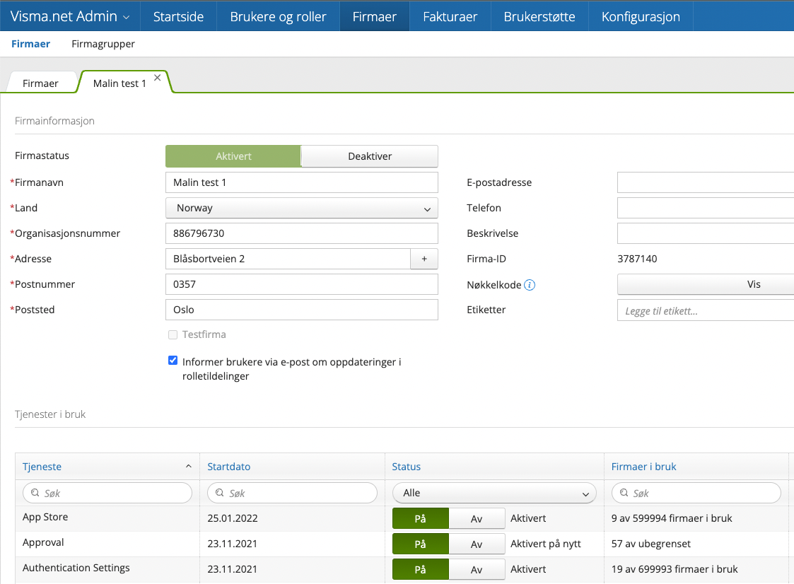Viewport: 794px width, 584px height.
Task: Click '9 av 599994 firmaer i bruk' cell
Action: [672, 518]
